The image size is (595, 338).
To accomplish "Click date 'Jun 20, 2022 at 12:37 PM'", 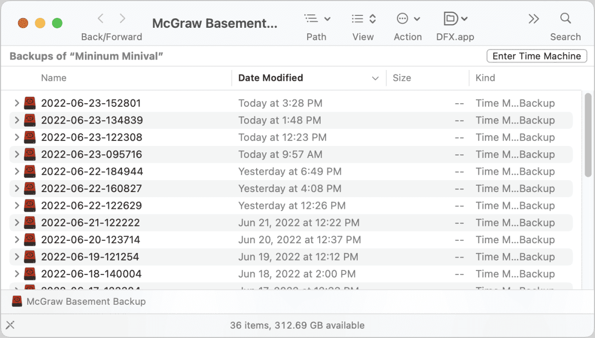I will pyautogui.click(x=300, y=240).
